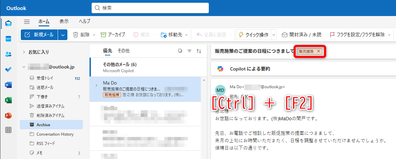
Task: Open the メモ notes folder
Action: point(52,153)
